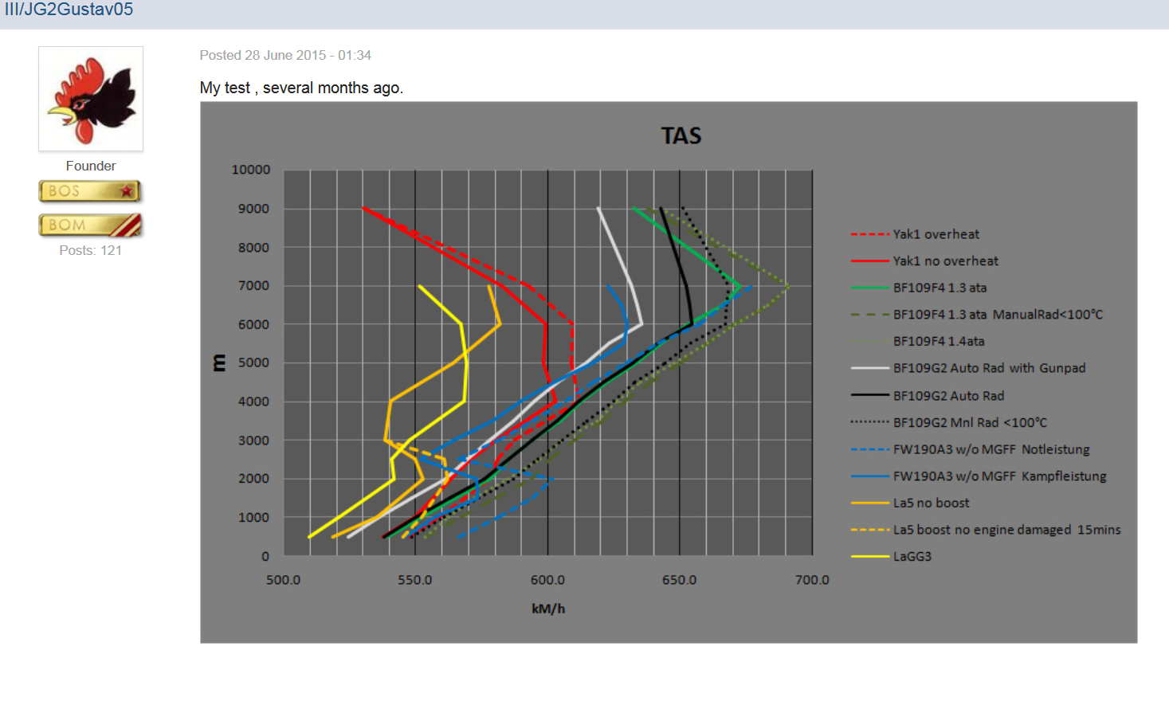The width and height of the screenshot is (1169, 717).
Task: Click the post date 28 June 2015
Action: tap(285, 55)
